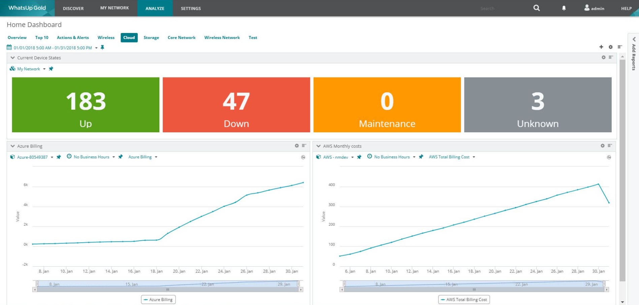Click the search magnifier icon
The width and height of the screenshot is (639, 305).
(536, 8)
